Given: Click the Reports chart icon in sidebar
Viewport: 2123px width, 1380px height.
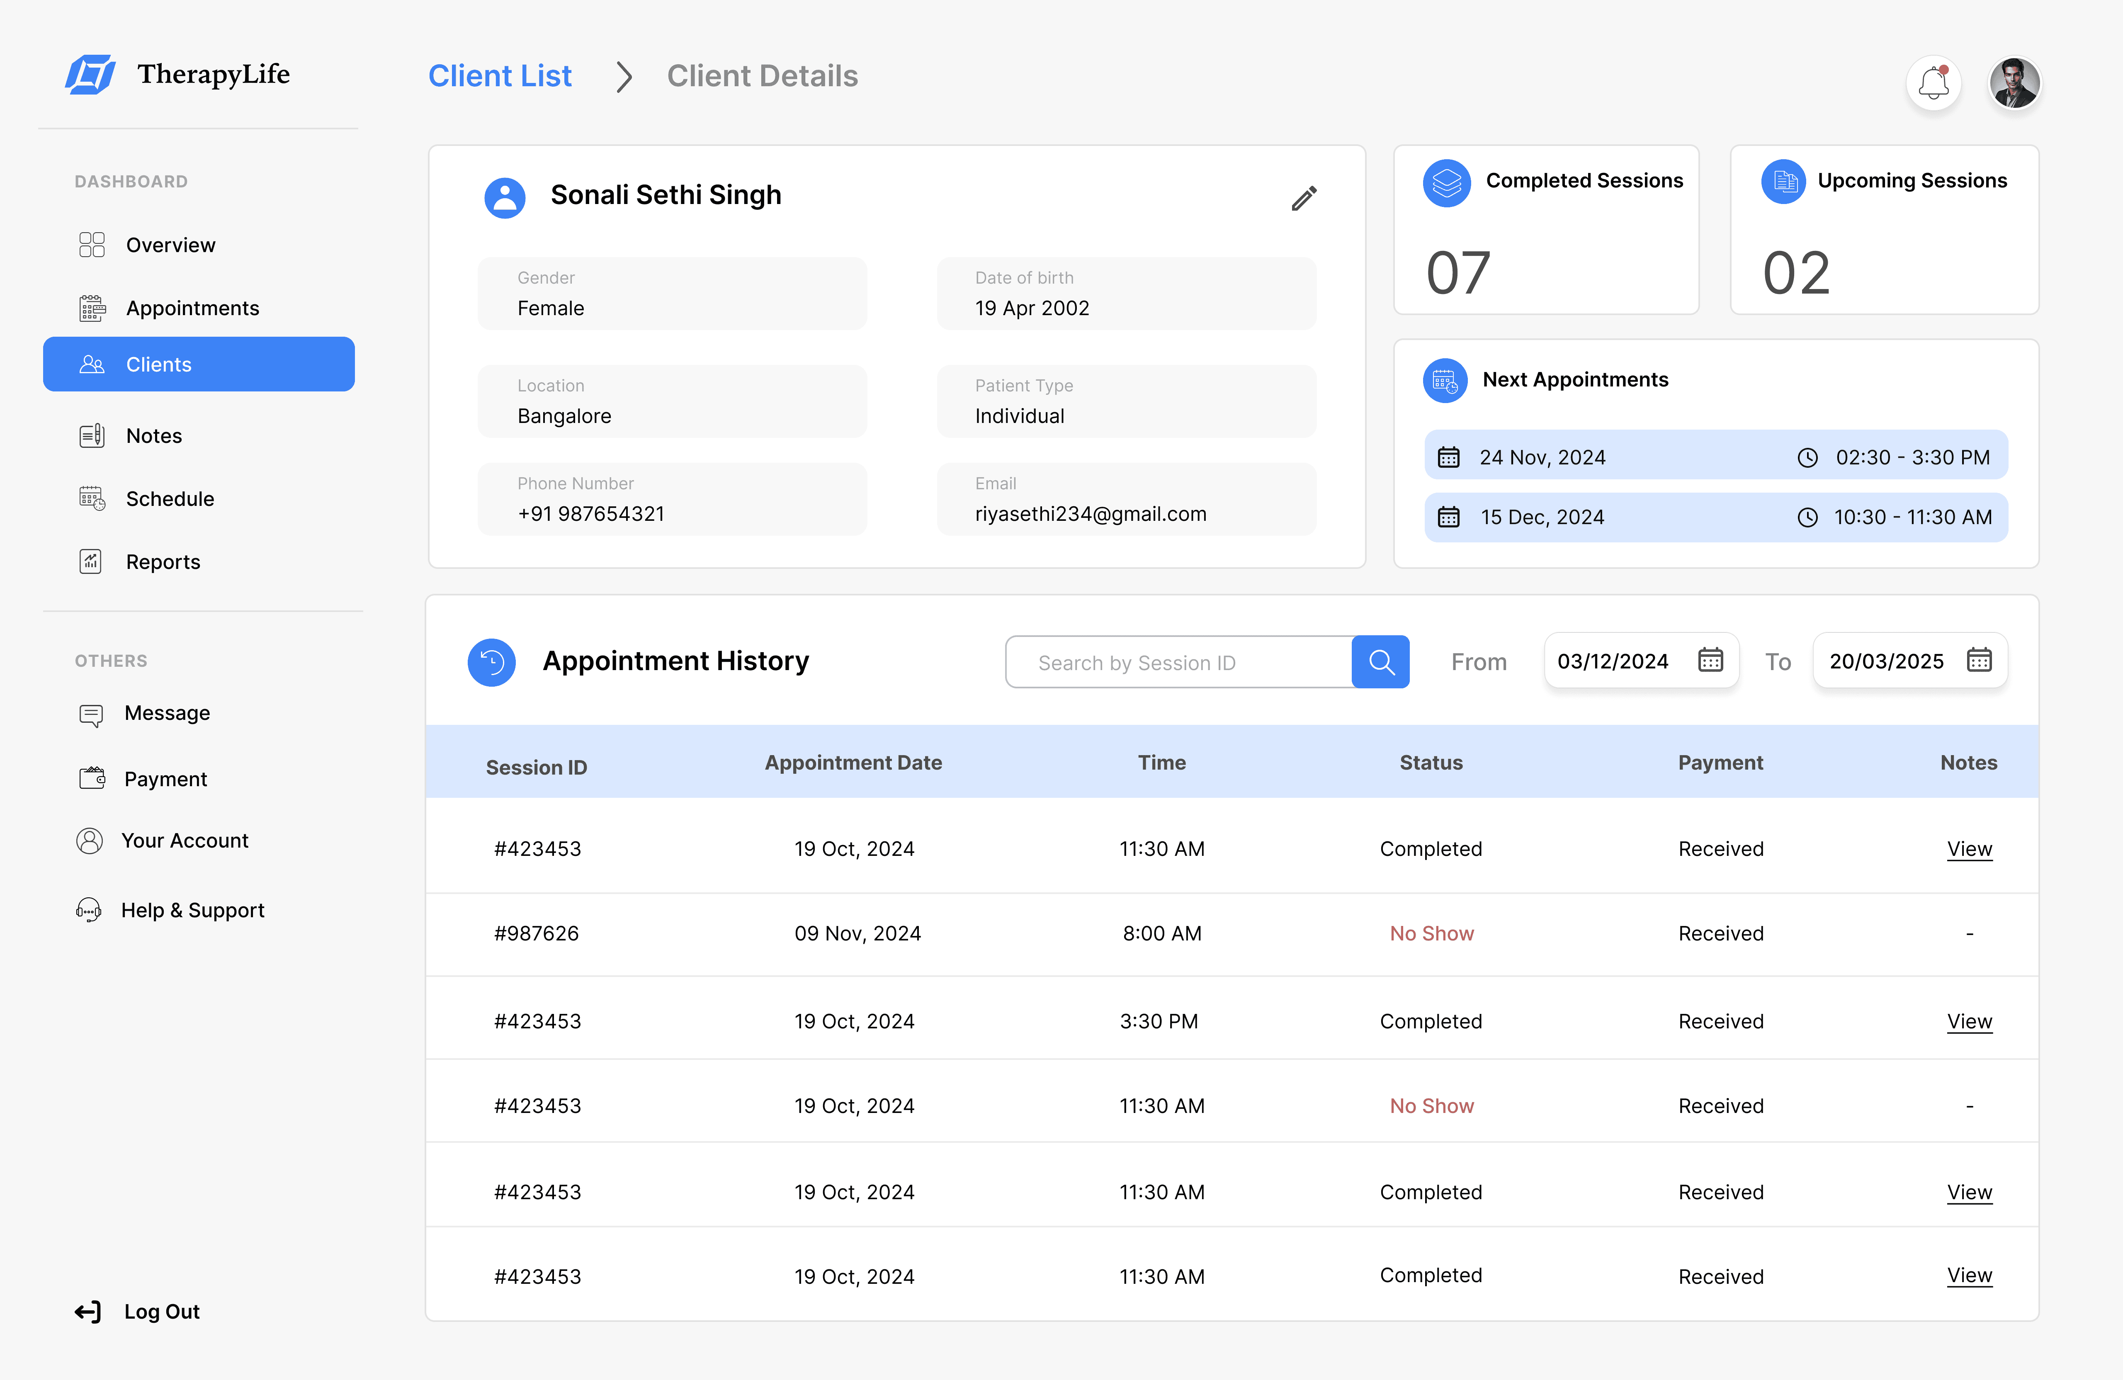Looking at the screenshot, I should [91, 561].
